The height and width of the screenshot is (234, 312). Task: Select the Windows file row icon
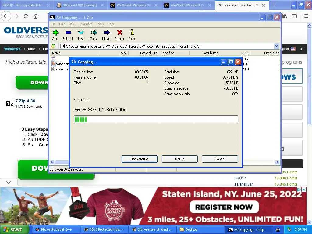pos(53,64)
